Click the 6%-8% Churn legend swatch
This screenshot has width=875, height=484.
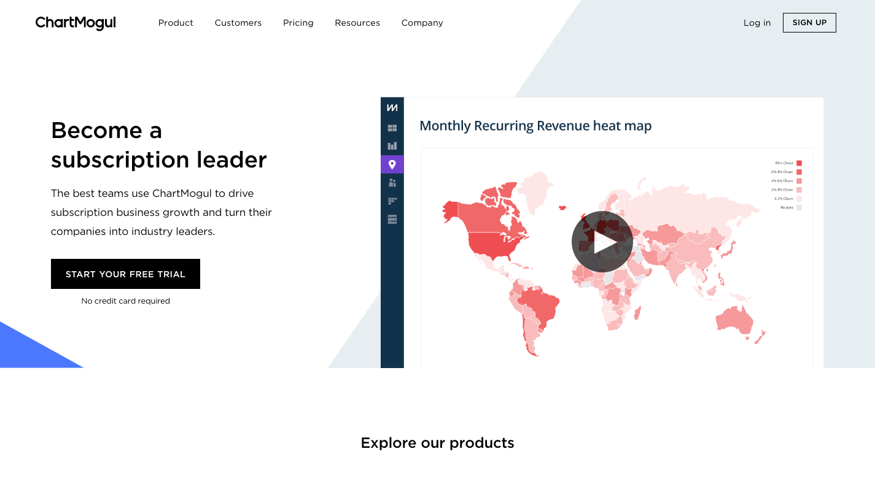click(x=799, y=172)
